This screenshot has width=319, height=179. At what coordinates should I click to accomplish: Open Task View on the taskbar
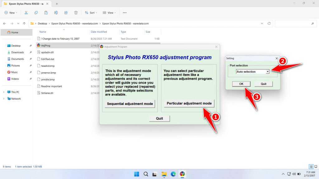click(155, 174)
